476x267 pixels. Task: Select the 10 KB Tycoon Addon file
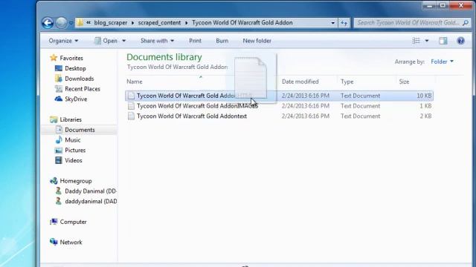pyautogui.click(x=279, y=96)
